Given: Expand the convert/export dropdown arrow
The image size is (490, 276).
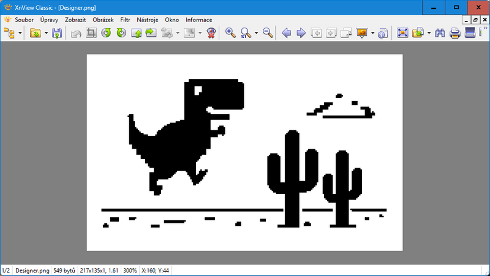Looking at the screenshot, I should tap(429, 33).
